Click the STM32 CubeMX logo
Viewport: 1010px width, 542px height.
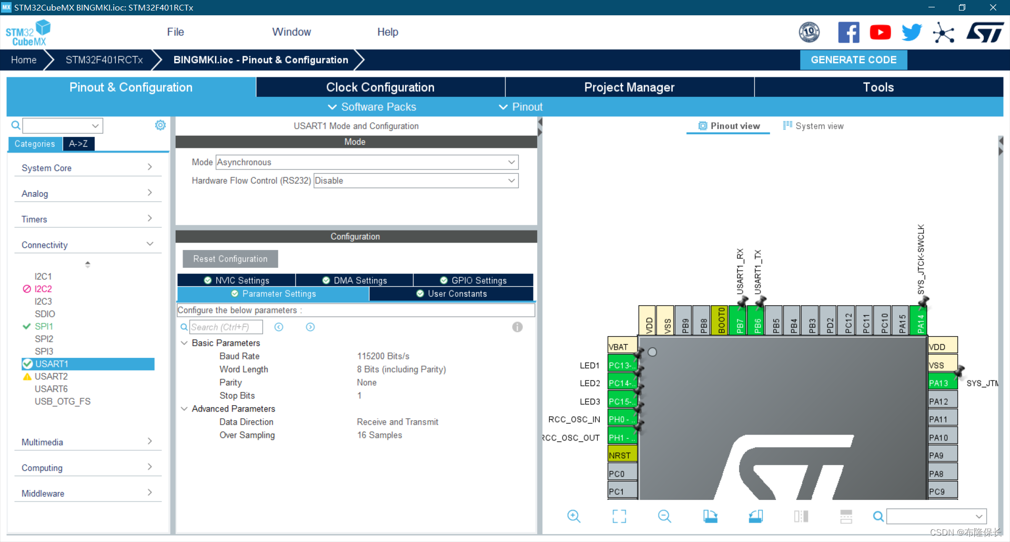pos(27,33)
